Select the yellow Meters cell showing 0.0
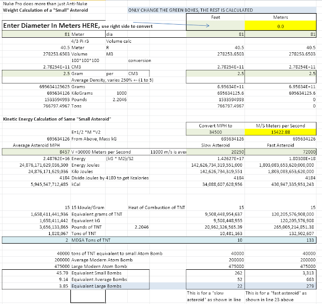Screen dimensions: 322x304 (280, 26)
